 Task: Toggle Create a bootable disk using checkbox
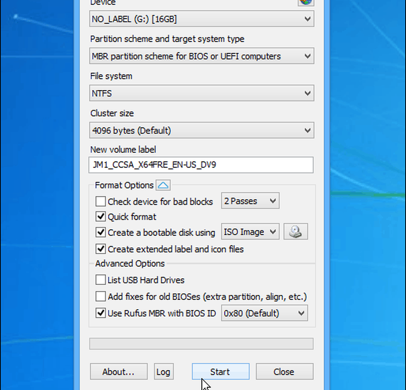(x=100, y=232)
